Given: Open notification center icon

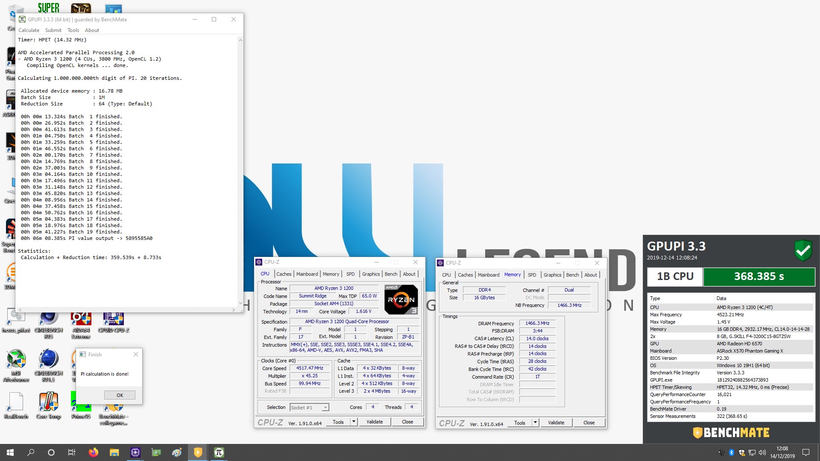Looking at the screenshot, I should tap(806, 452).
